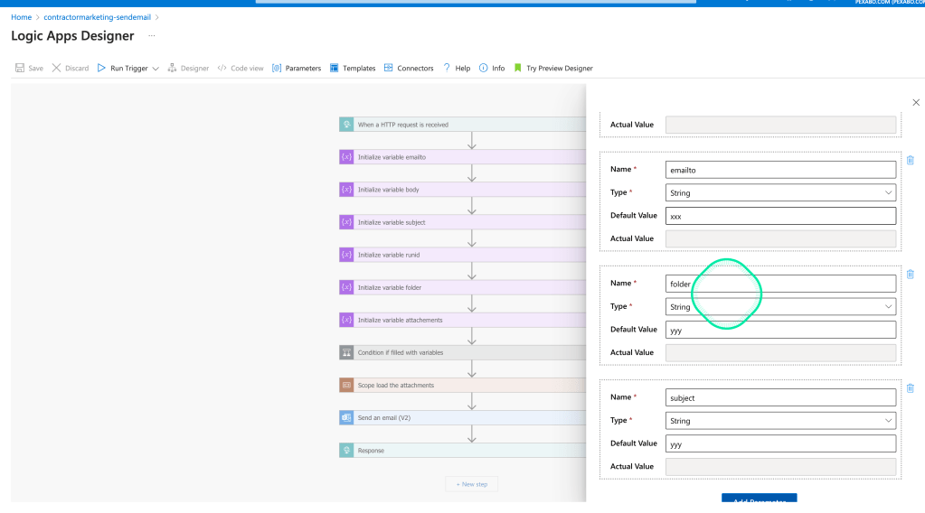The height and width of the screenshot is (513, 925).
Task: Switch to the Designer view
Action: [188, 68]
